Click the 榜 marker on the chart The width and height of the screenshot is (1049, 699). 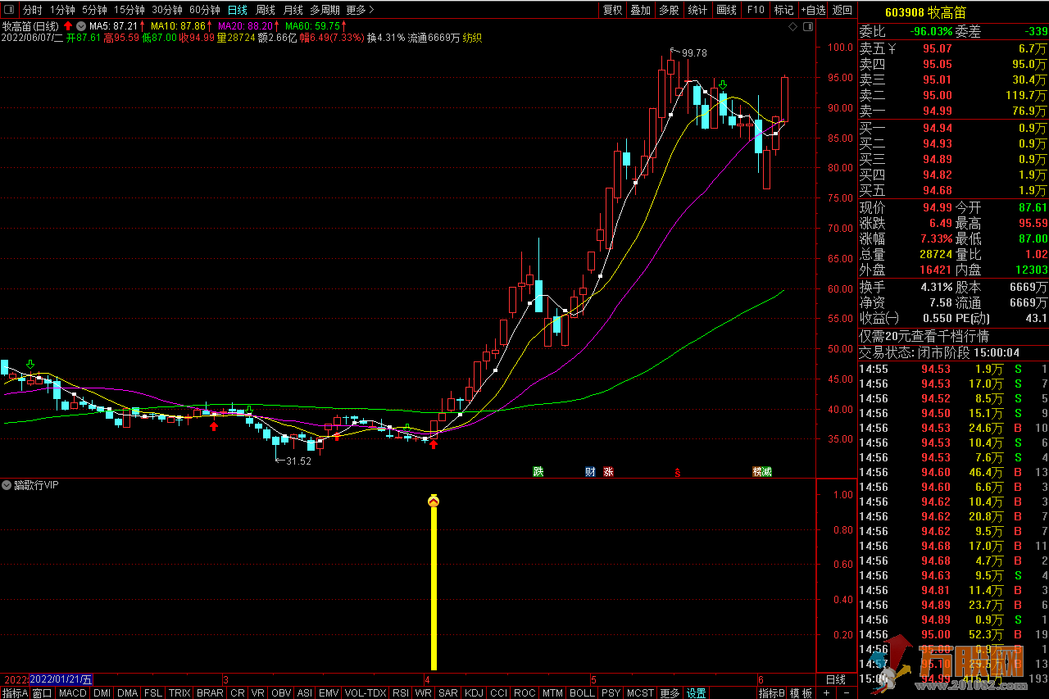tap(758, 471)
